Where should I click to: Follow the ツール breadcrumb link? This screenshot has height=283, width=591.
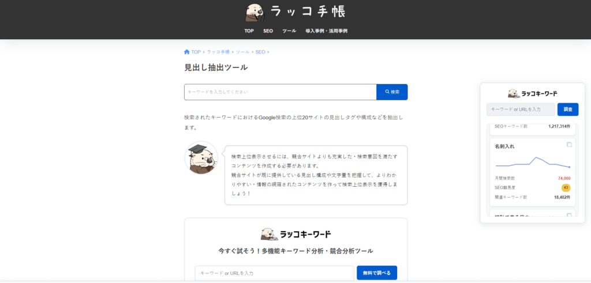point(243,52)
